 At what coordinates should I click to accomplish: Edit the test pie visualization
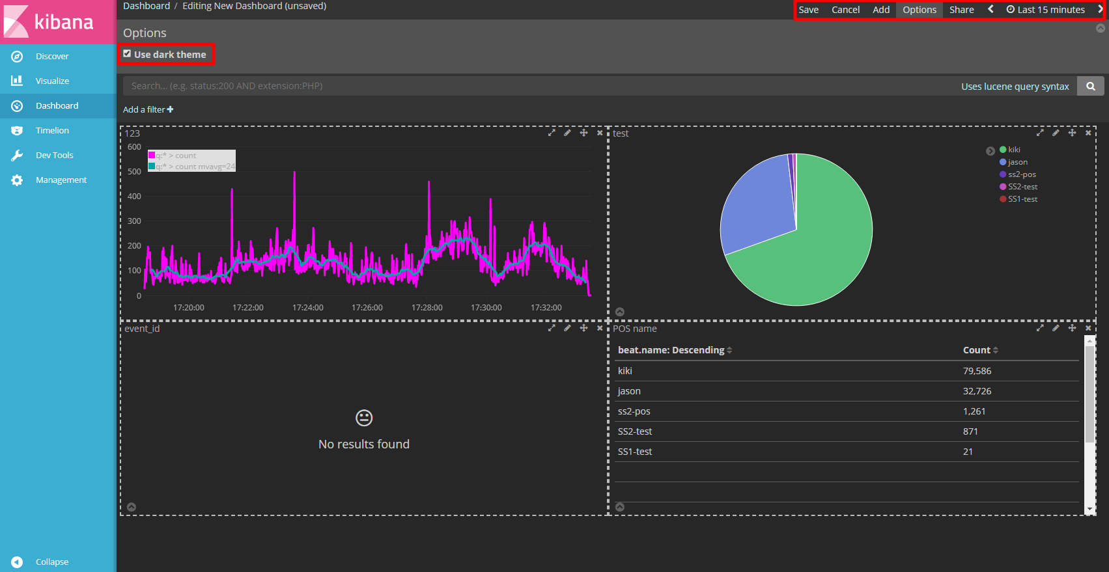[1056, 133]
